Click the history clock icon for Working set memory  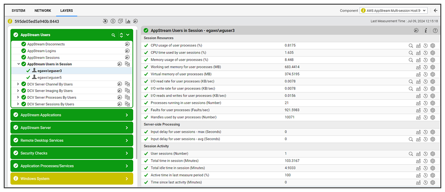pyautogui.click(x=426, y=67)
